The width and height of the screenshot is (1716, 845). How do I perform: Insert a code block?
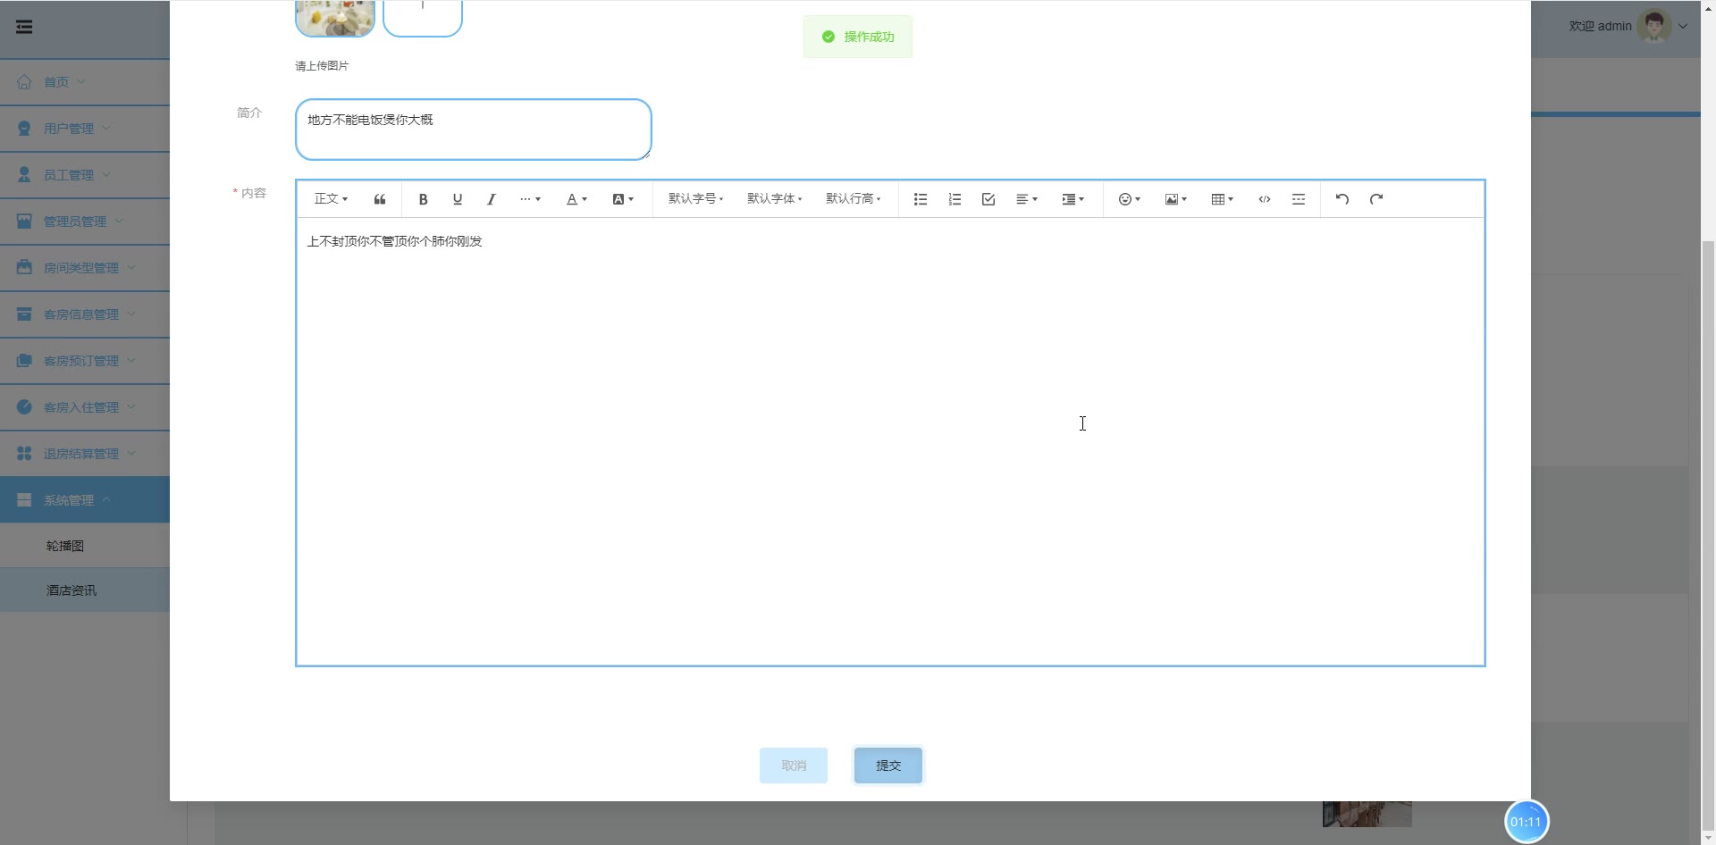pos(1265,199)
